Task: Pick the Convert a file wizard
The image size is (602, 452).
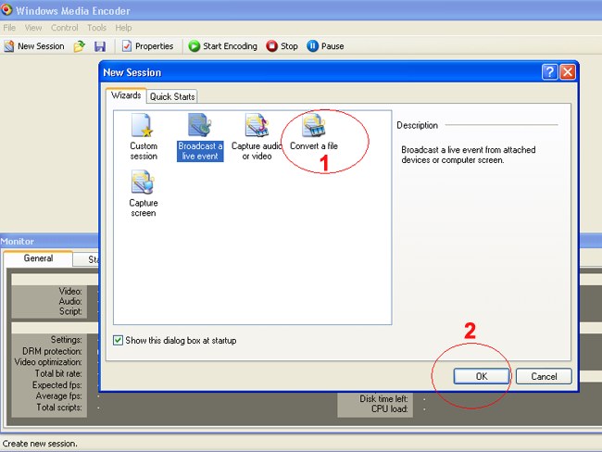Action: [313, 127]
